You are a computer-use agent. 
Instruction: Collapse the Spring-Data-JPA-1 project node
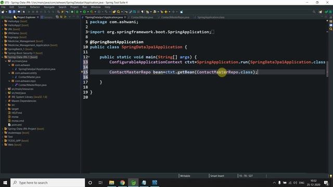[3, 57]
